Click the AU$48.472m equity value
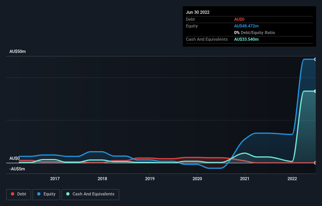The width and height of the screenshot is (322, 206). pos(246,26)
